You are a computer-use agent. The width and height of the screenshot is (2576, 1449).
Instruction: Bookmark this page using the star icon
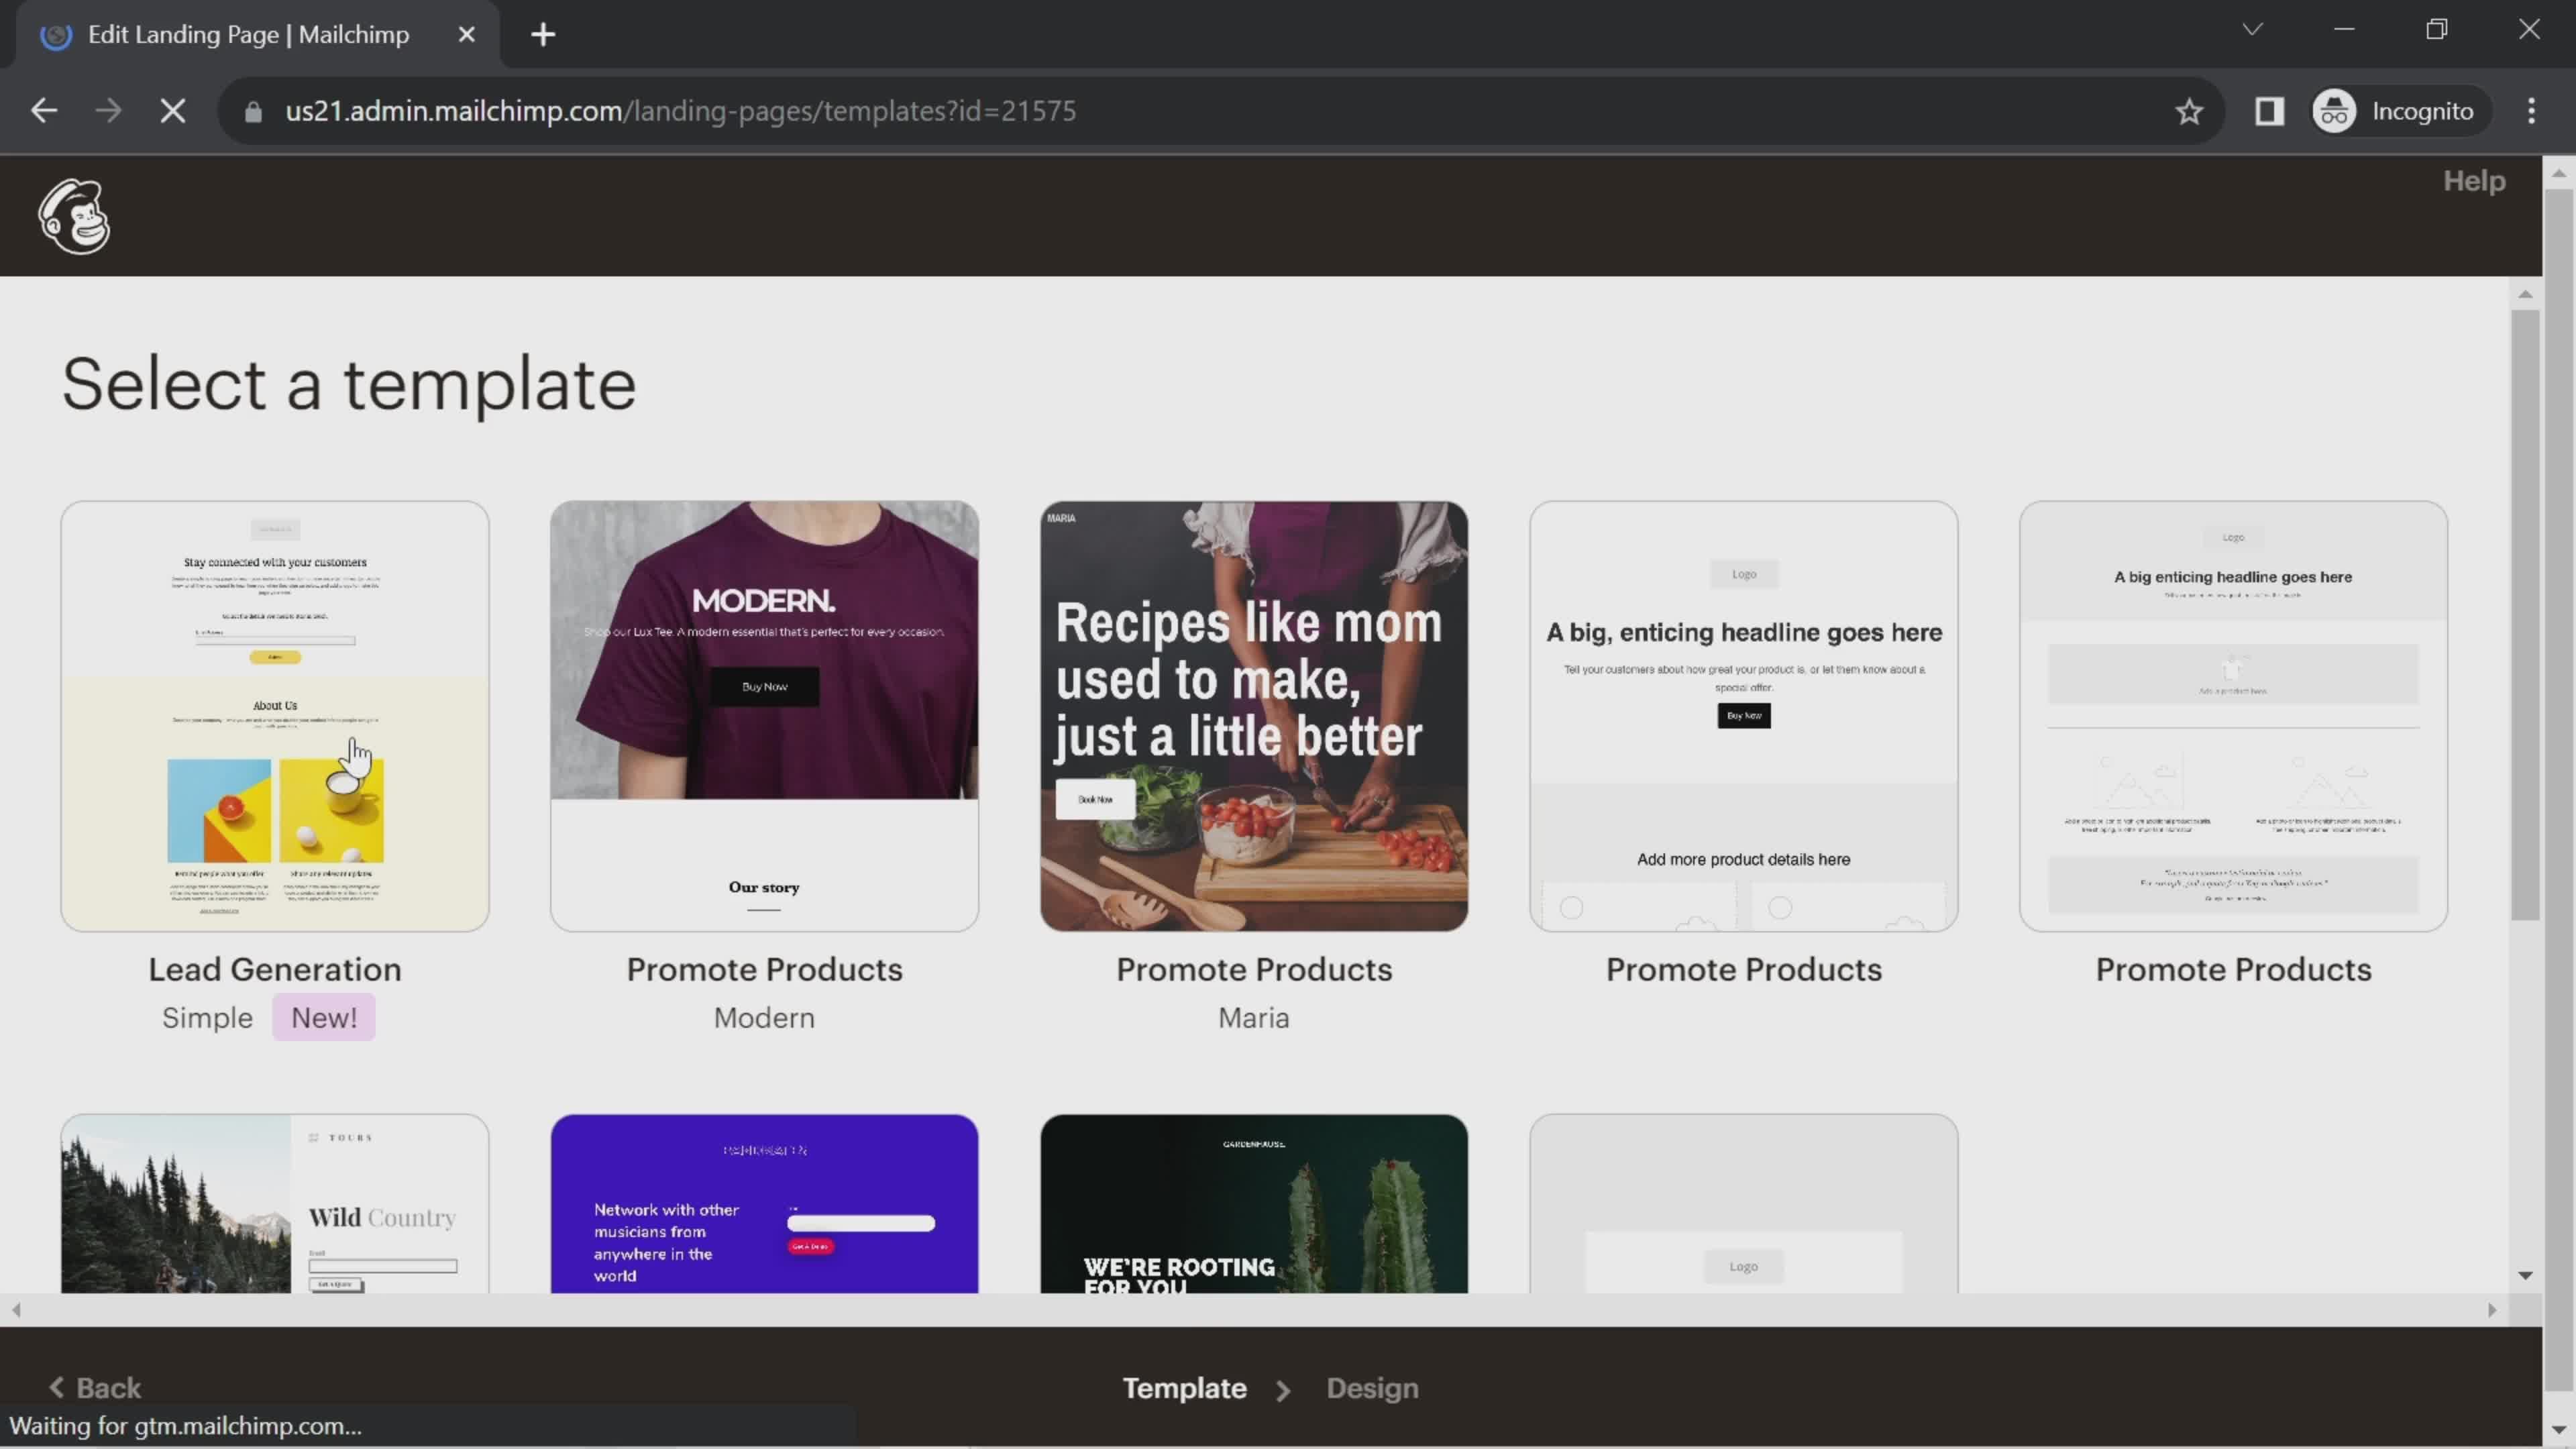pyautogui.click(x=2189, y=110)
